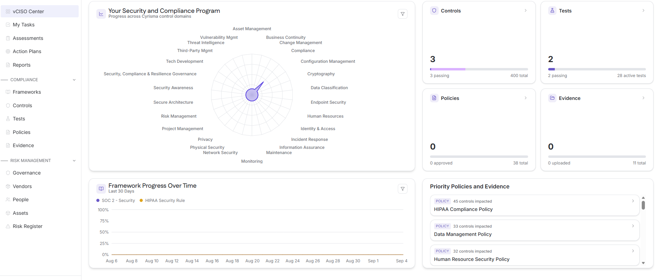Viewport: 657px width, 280px height.
Task: Open filter for Framework Progress Over Time
Action: 403,189
